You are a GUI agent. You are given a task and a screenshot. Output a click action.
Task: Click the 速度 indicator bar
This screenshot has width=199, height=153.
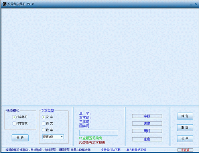[147, 124]
